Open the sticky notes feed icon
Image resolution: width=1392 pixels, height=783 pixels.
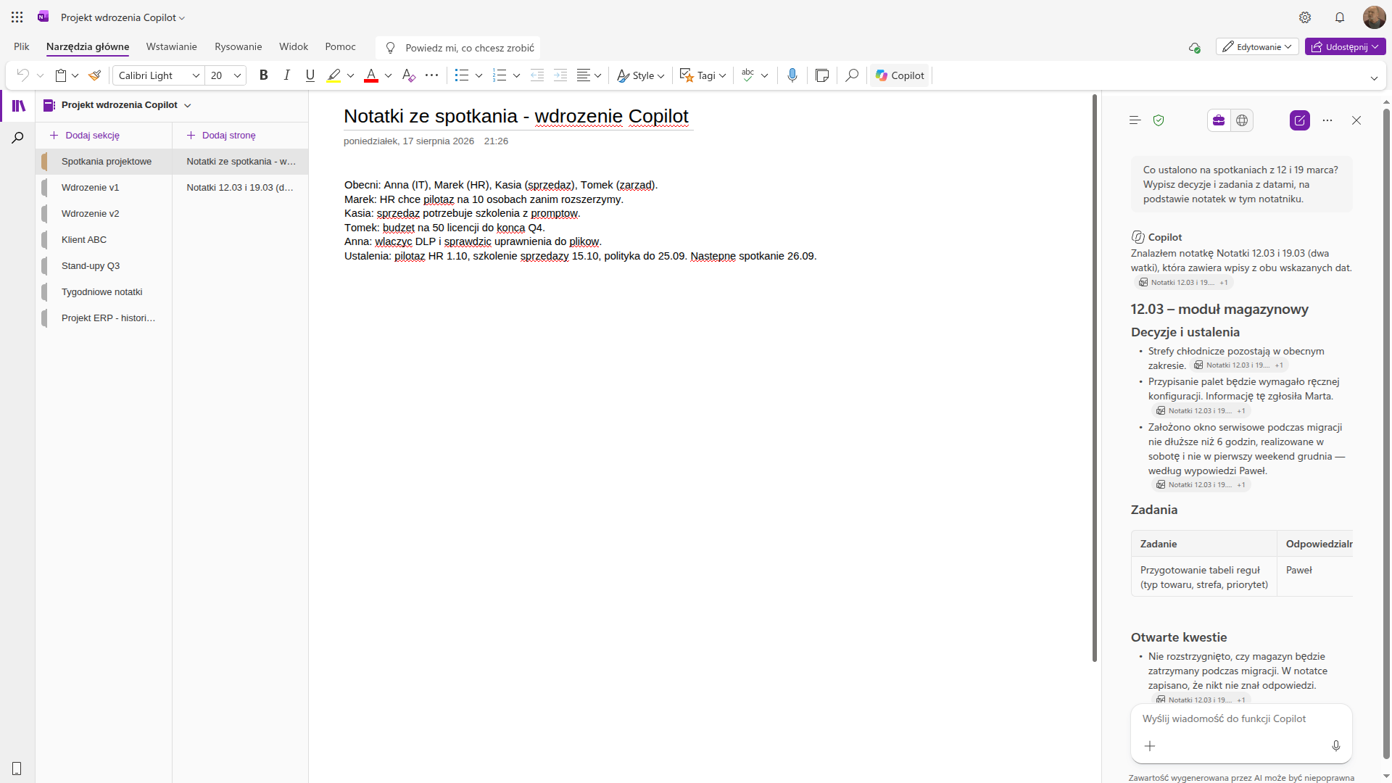point(822,75)
